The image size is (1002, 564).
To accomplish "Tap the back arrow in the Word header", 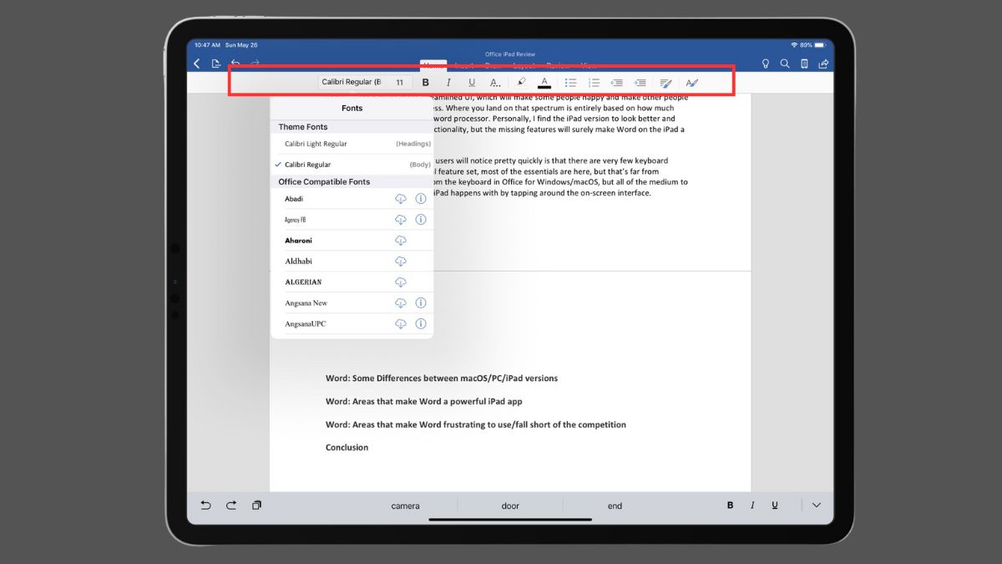I will (197, 64).
